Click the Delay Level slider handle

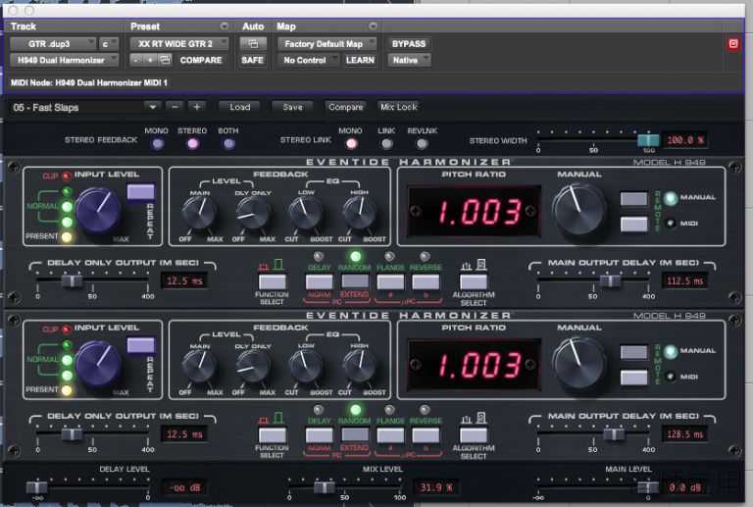pos(36,487)
